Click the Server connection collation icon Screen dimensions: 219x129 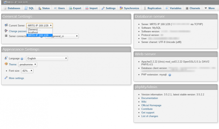tap(6, 36)
